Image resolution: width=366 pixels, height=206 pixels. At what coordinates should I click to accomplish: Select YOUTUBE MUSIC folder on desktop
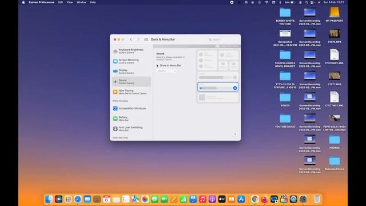click(285, 121)
